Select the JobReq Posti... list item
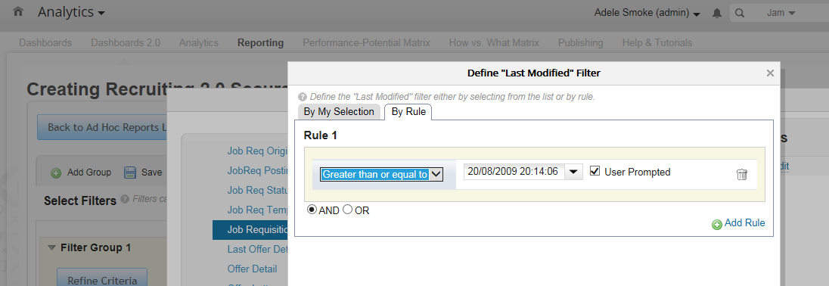This screenshot has width=829, height=286. 257,170
